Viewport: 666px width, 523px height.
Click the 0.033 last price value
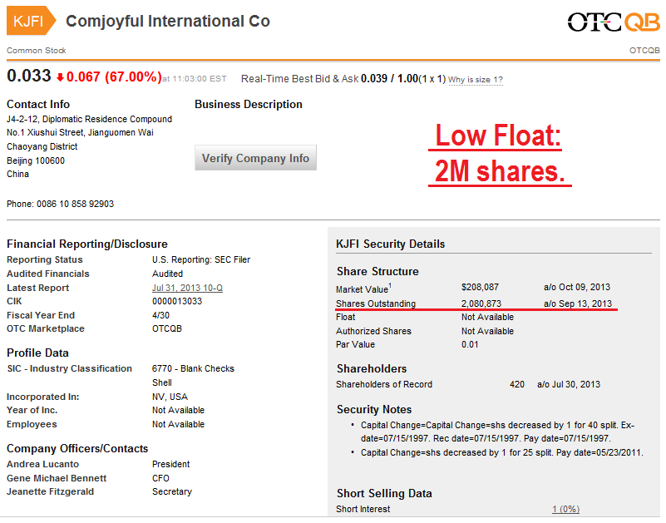click(x=28, y=76)
